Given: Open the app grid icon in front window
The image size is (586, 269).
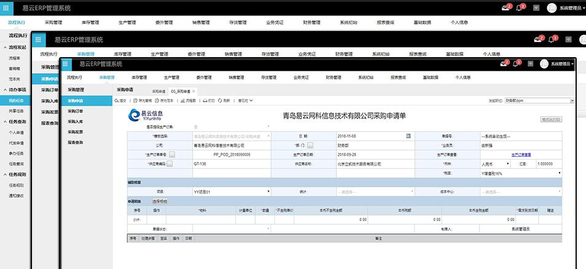Looking at the screenshot, I should (x=65, y=64).
